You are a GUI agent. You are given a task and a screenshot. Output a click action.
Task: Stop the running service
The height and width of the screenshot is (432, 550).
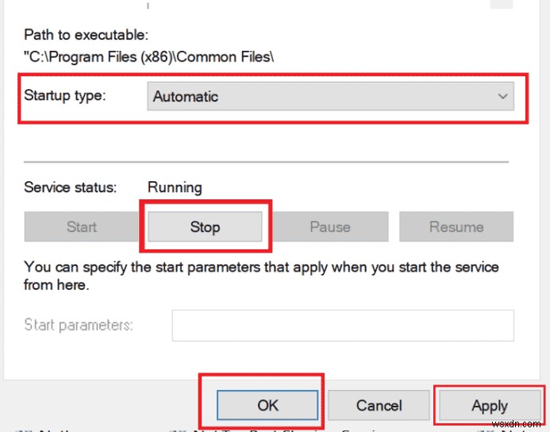[x=205, y=226]
